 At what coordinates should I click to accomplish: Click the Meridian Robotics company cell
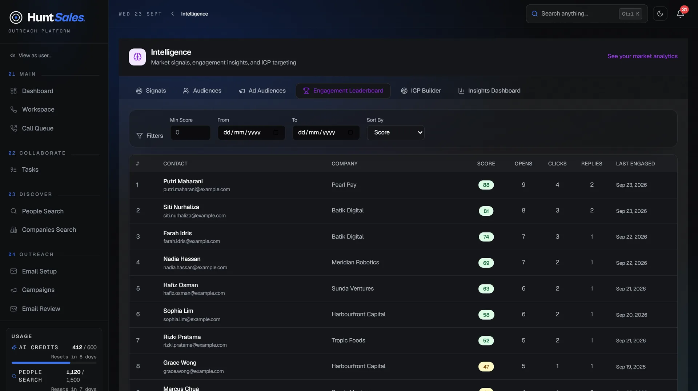click(x=355, y=263)
